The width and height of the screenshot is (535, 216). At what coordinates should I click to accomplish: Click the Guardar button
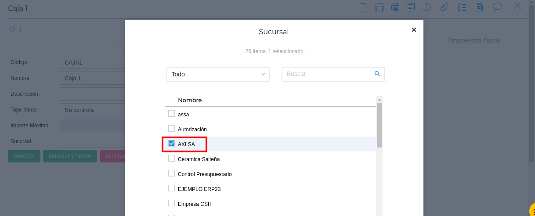[24, 156]
